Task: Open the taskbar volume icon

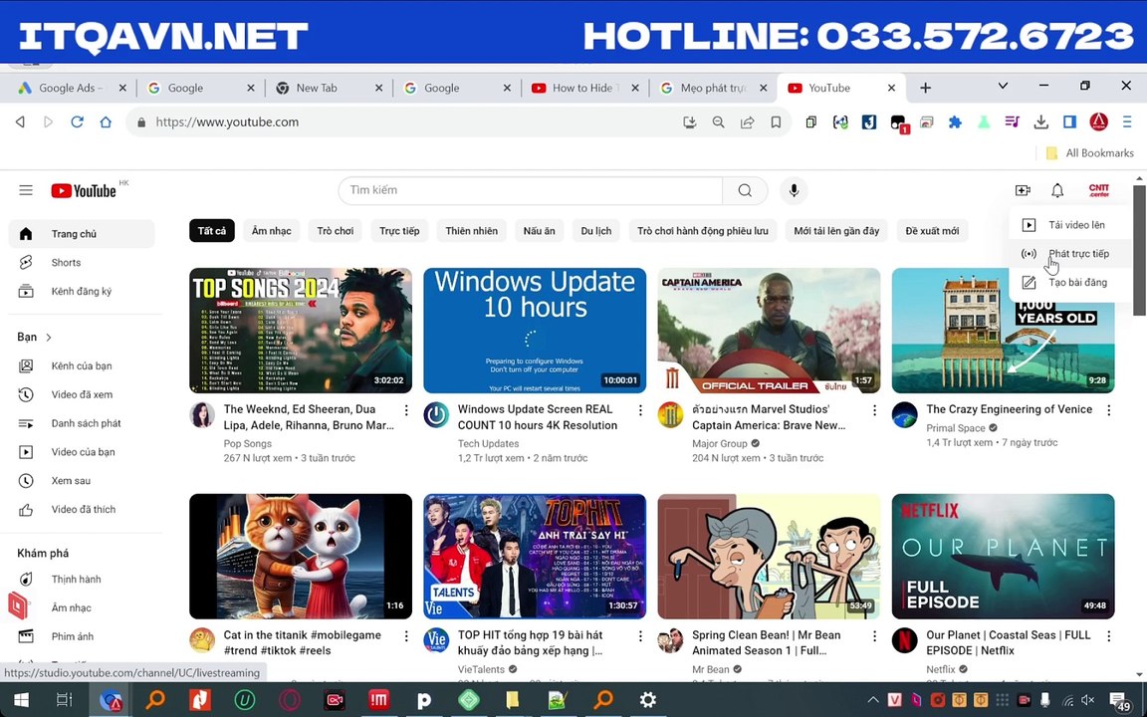Action: pos(1087,700)
